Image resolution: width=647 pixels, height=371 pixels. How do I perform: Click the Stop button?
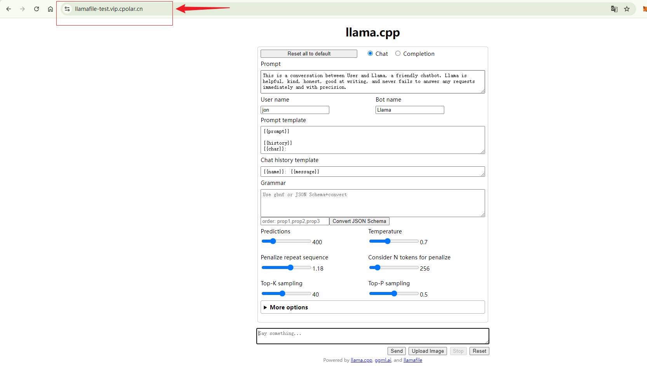(458, 351)
